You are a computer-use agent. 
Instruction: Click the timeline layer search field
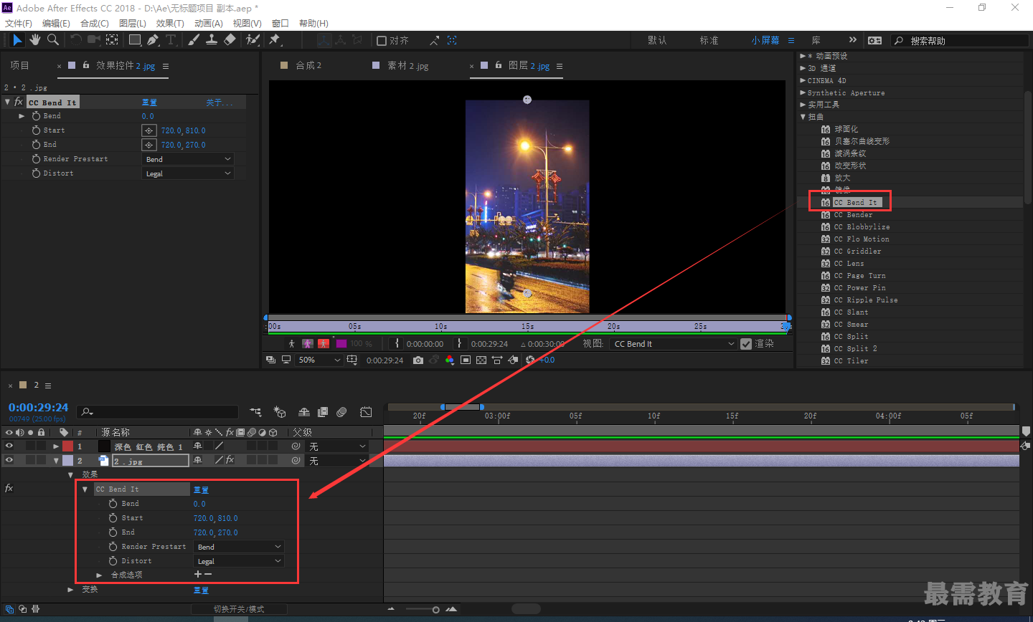pyautogui.click(x=158, y=412)
